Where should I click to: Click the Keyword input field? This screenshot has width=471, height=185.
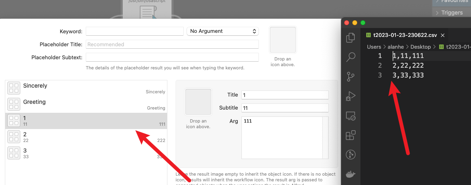tap(135, 31)
